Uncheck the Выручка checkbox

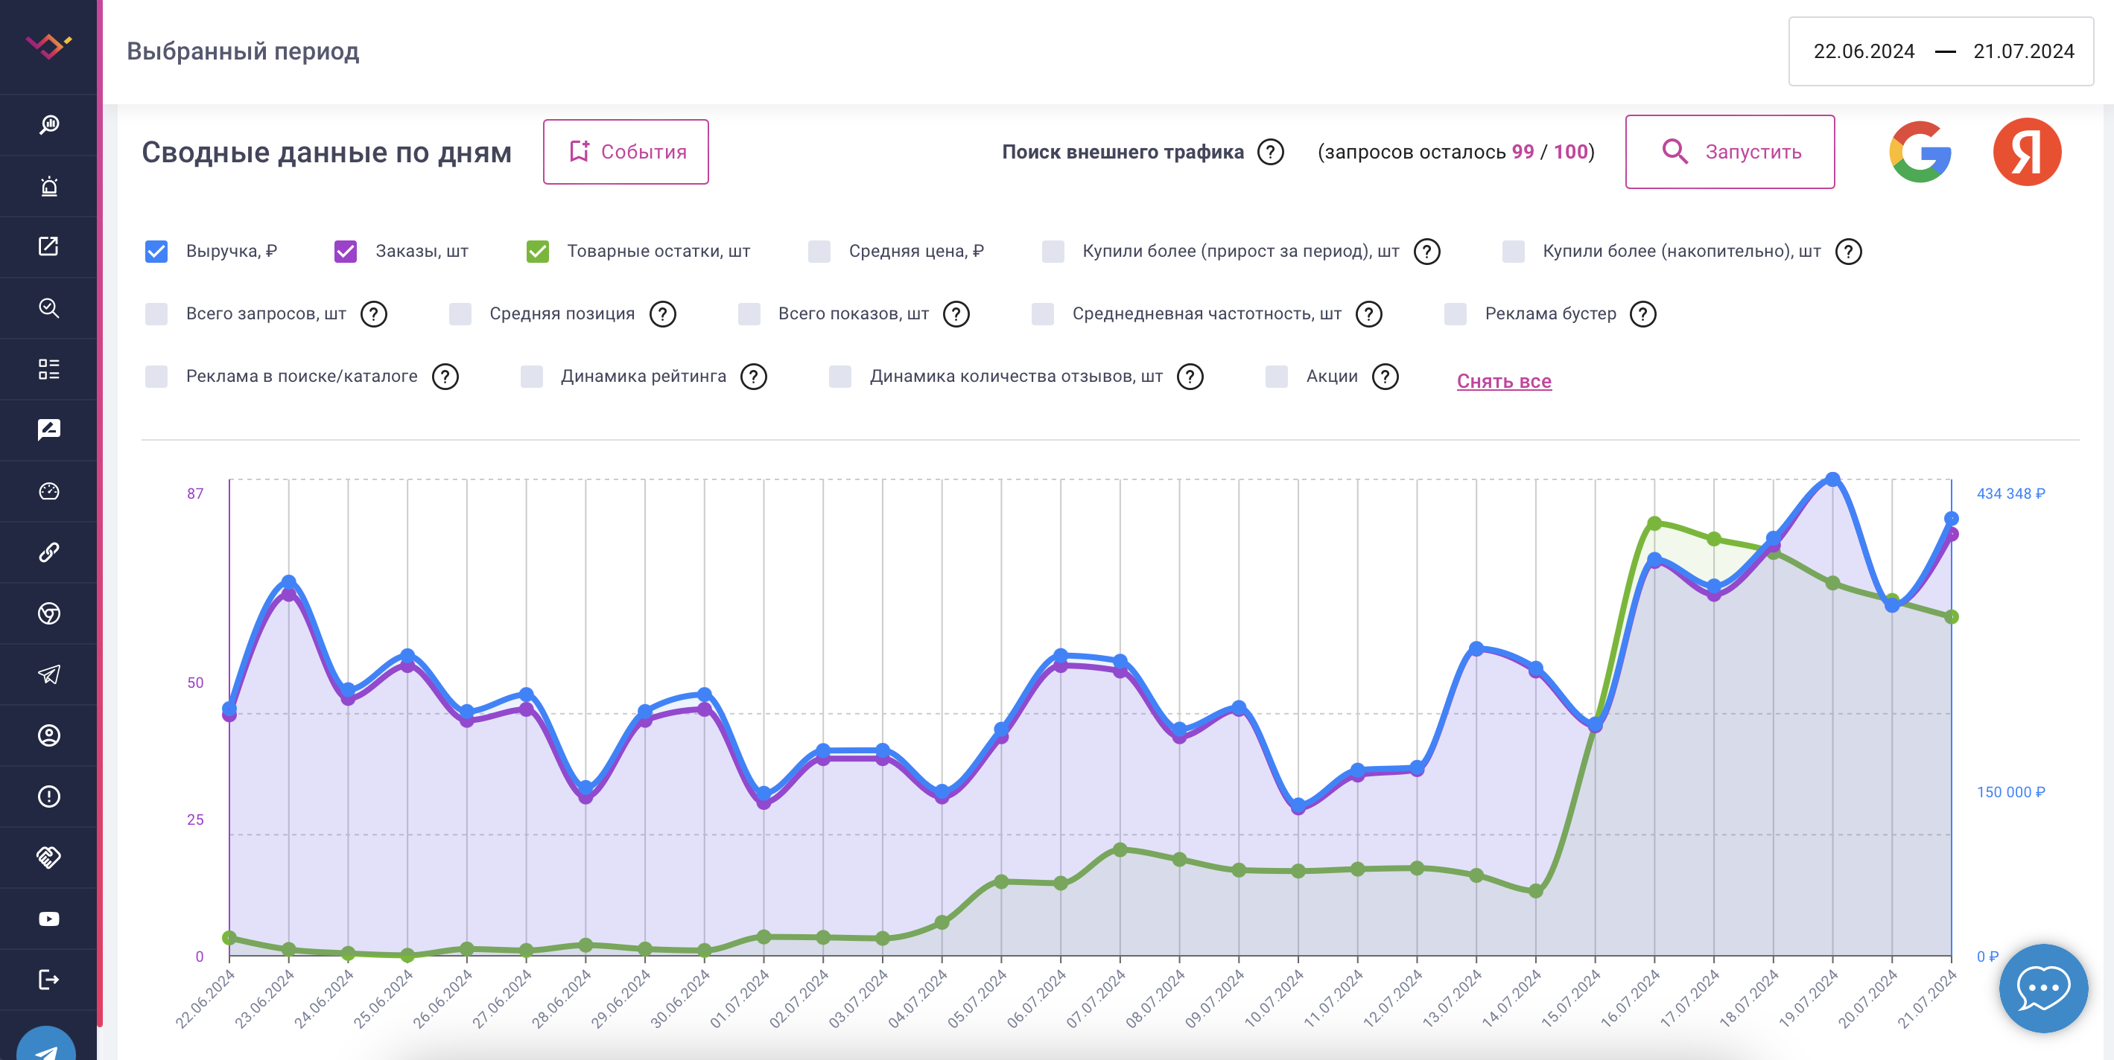click(x=156, y=252)
